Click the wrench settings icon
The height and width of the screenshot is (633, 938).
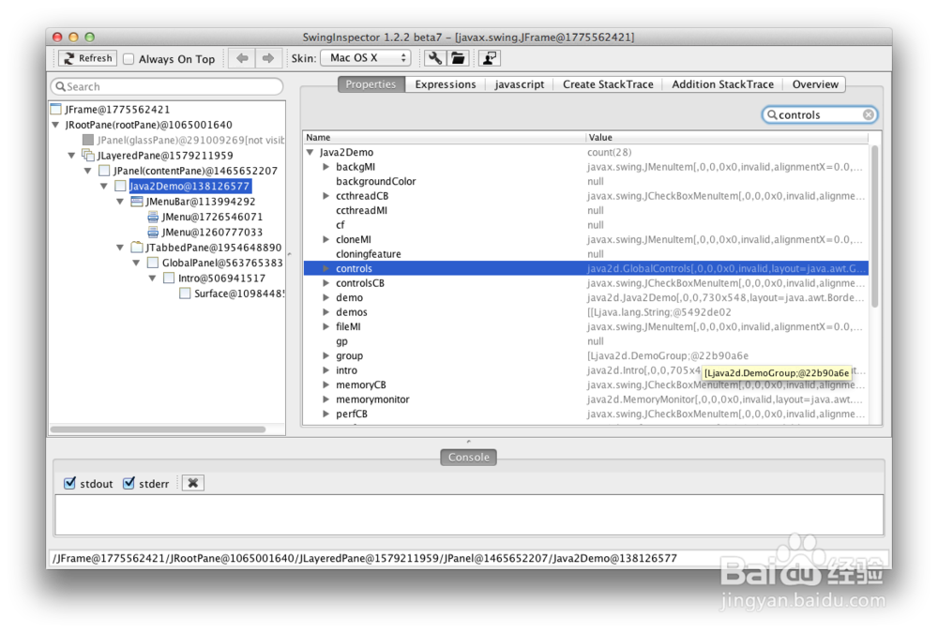coord(435,58)
